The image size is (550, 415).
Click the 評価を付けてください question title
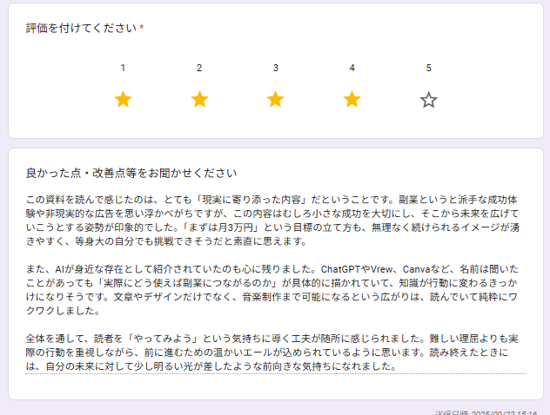81,29
